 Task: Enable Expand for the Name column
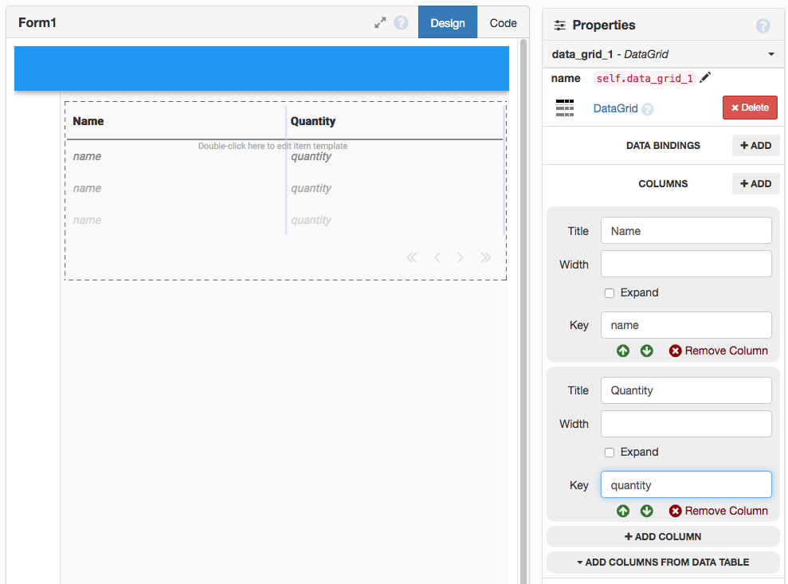tap(610, 293)
